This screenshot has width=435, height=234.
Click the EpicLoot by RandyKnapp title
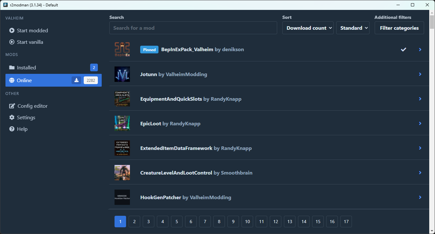tap(170, 123)
